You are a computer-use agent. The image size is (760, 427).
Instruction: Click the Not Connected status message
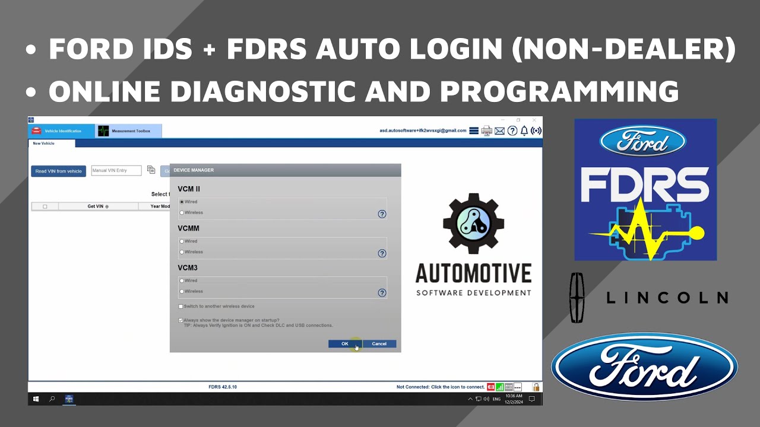coord(441,387)
